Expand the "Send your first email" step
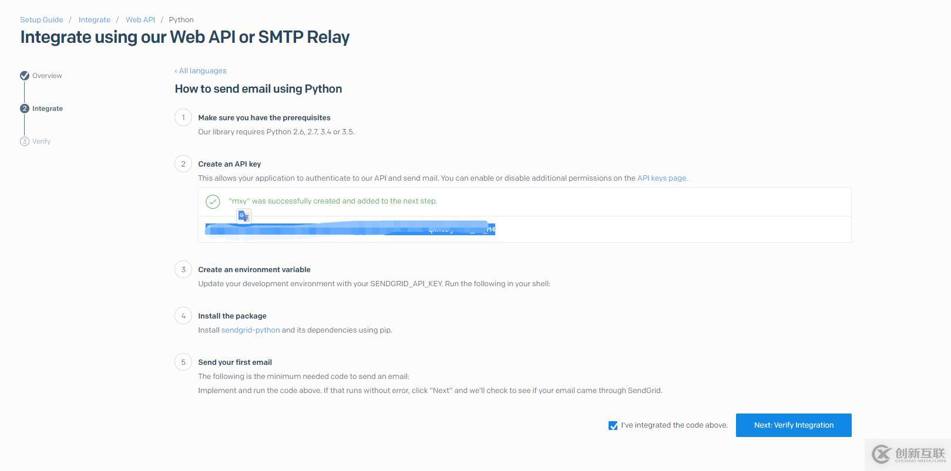 [x=235, y=362]
